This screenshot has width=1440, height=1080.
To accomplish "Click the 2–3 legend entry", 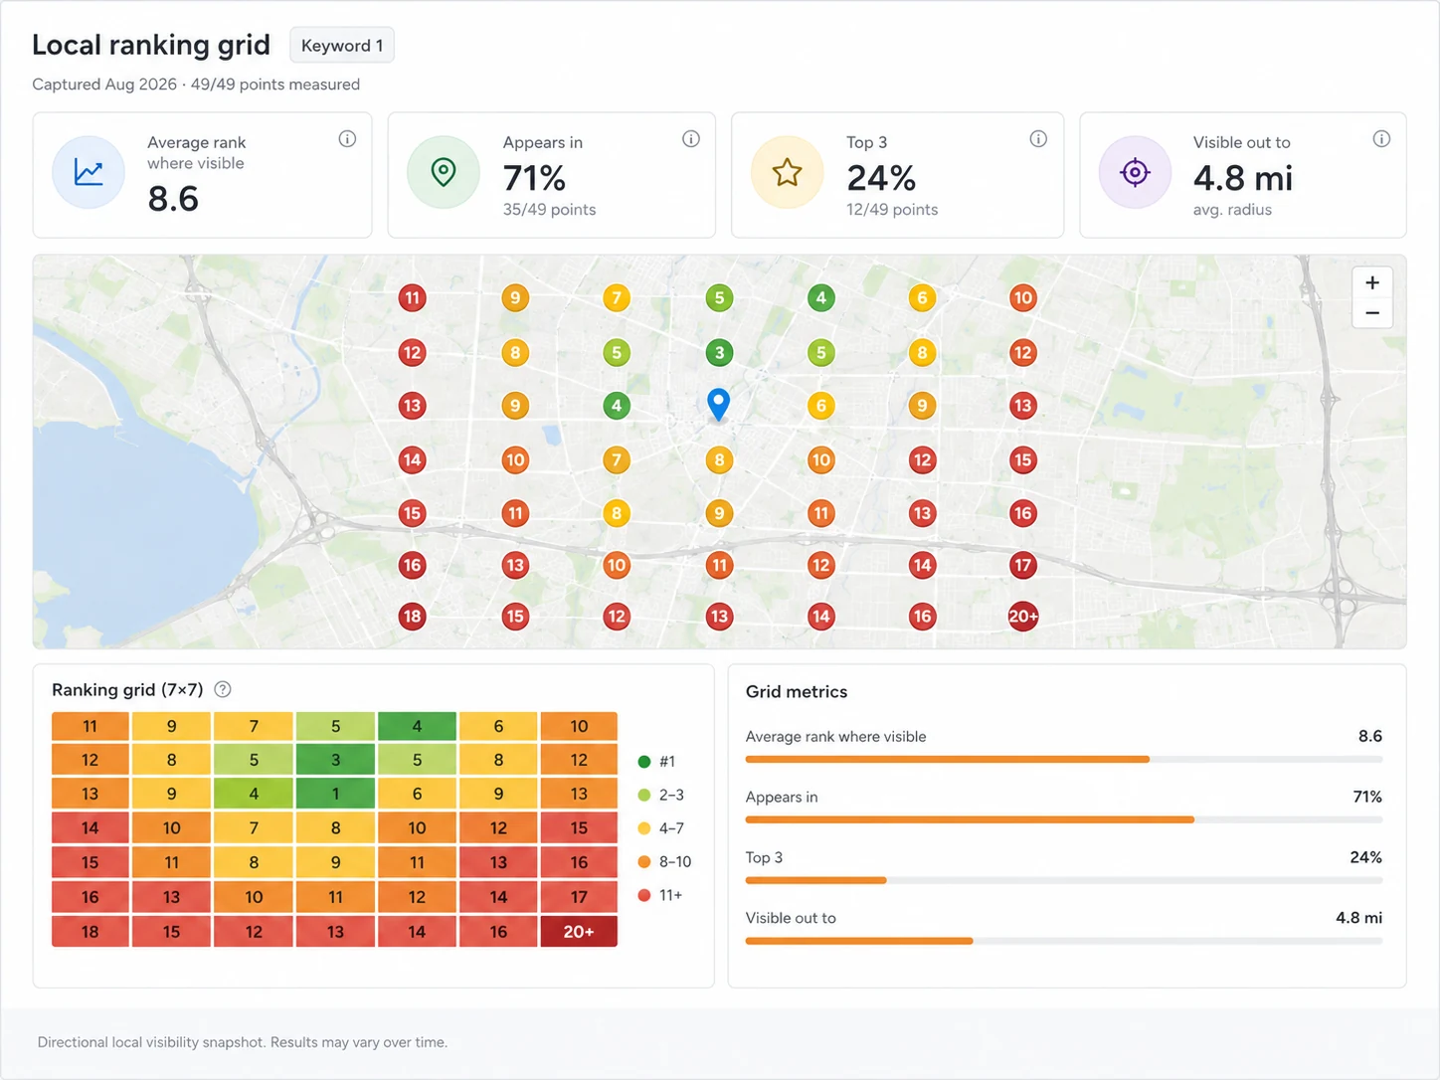I will click(x=661, y=795).
